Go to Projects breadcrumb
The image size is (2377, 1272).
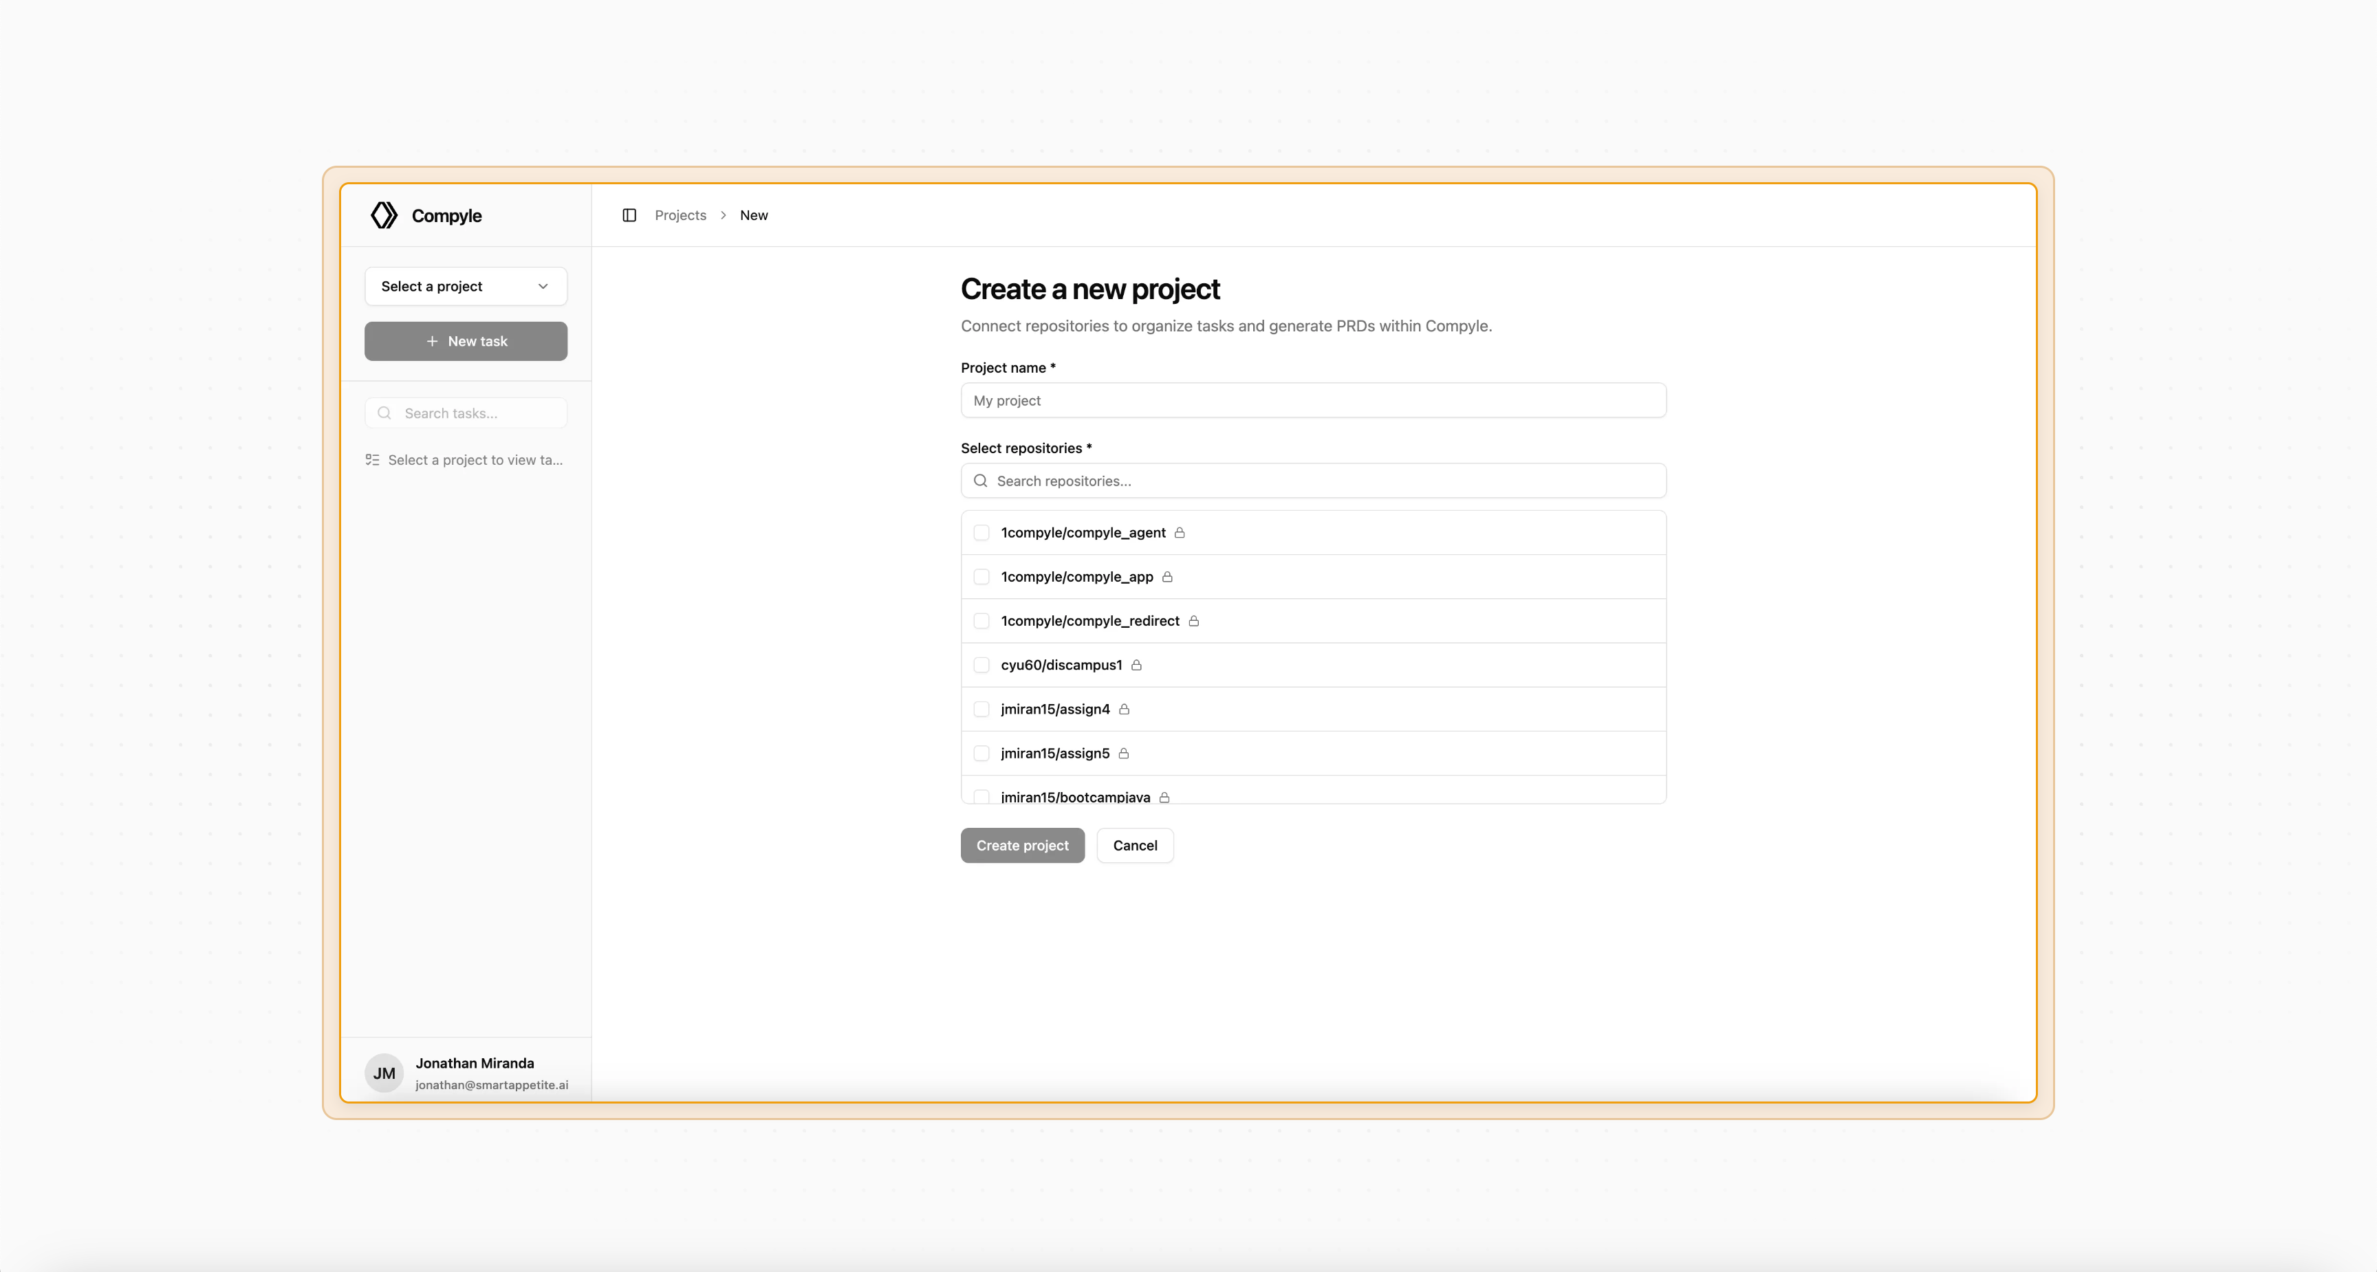coord(680,215)
